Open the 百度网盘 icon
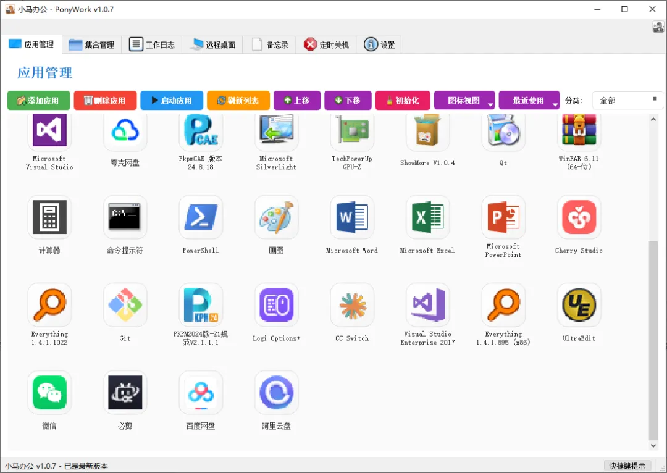667x473 pixels. pyautogui.click(x=201, y=392)
